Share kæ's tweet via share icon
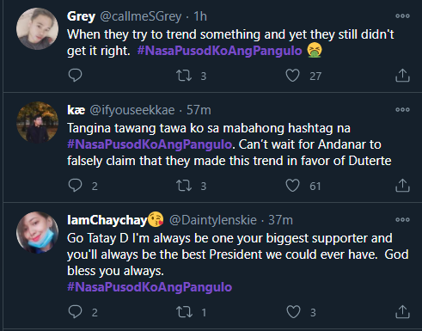This screenshot has width=422, height=331. pyautogui.click(x=402, y=186)
